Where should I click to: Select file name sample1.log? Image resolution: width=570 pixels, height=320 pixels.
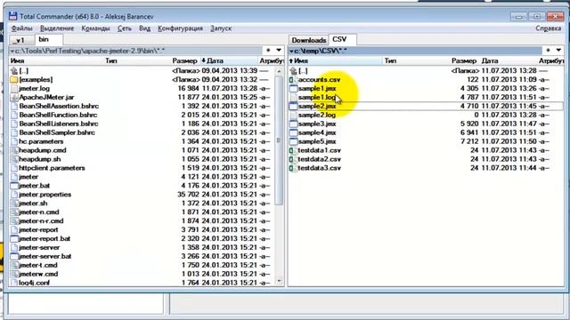click(317, 97)
